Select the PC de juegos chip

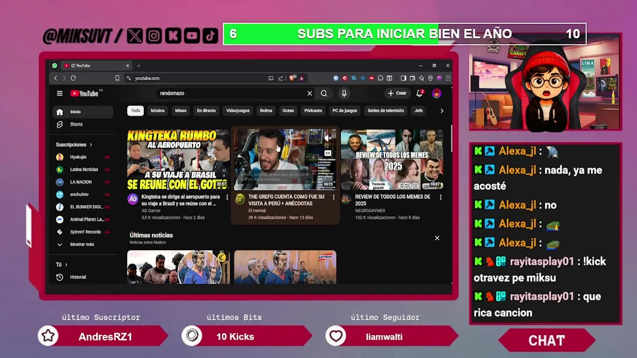pos(345,110)
